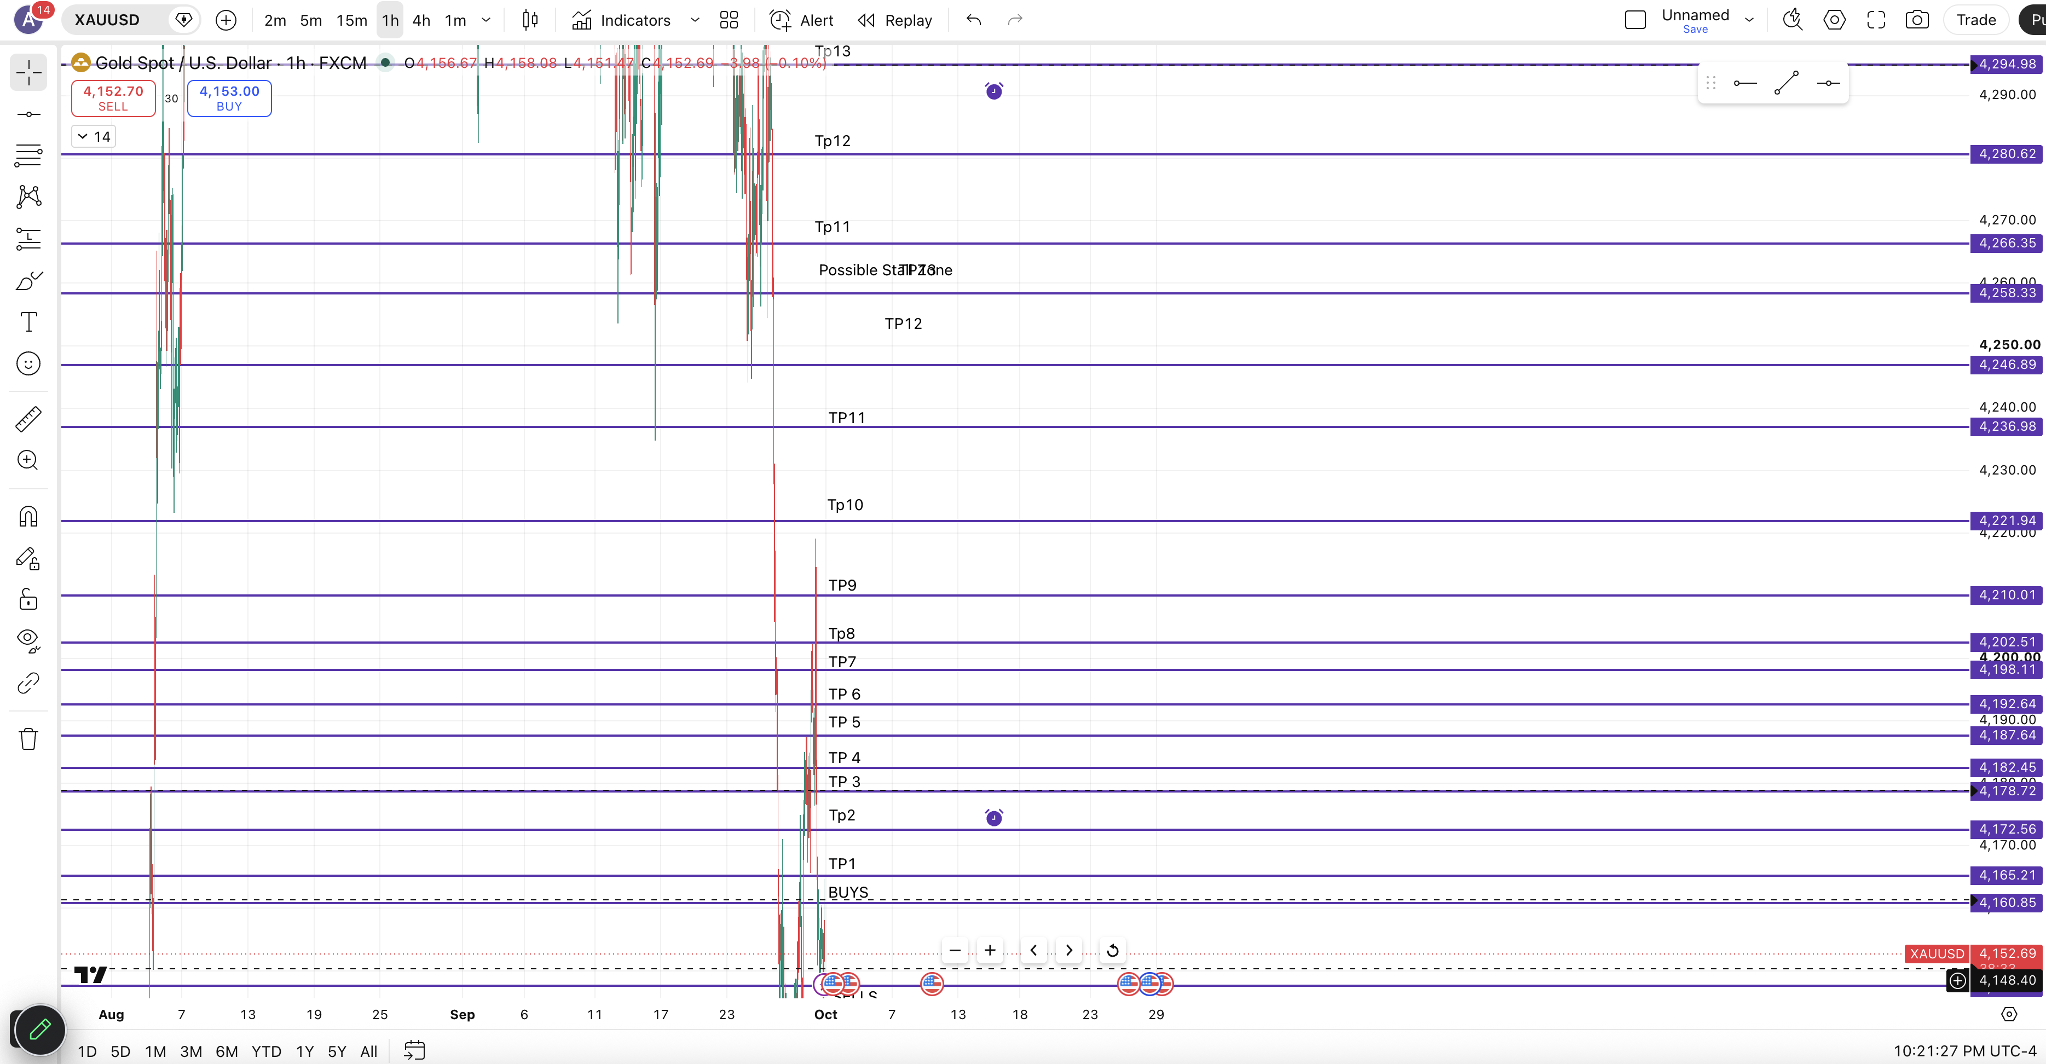Switch to the 4h timeframe

coord(421,20)
